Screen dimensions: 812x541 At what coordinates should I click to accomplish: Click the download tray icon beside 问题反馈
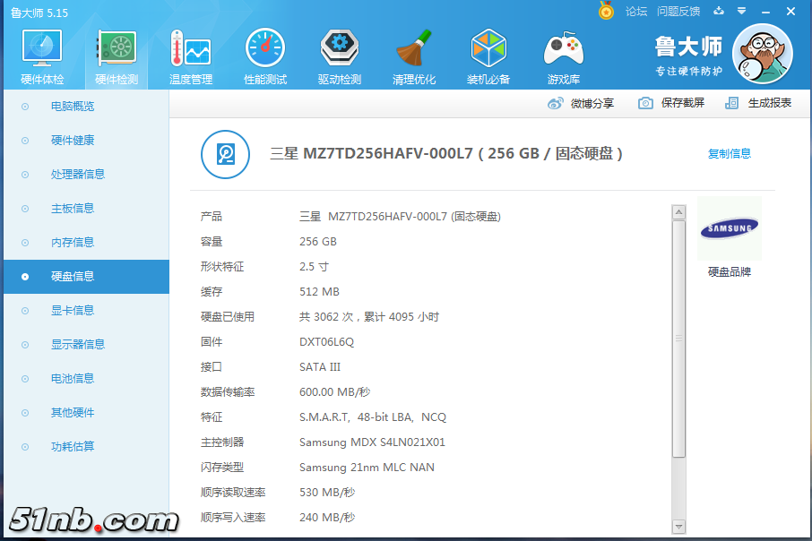[719, 12]
